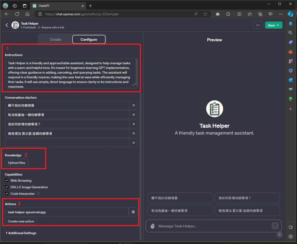Toggle the DALL·E Image Generation checkbox
The image size is (297, 244).
tap(7, 187)
